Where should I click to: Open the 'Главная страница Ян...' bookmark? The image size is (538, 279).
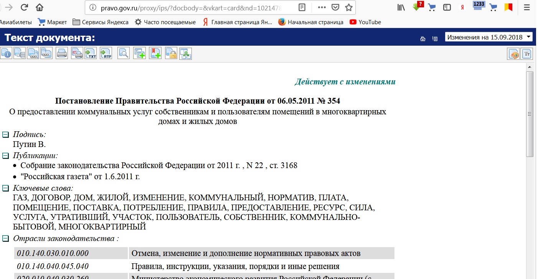237,22
